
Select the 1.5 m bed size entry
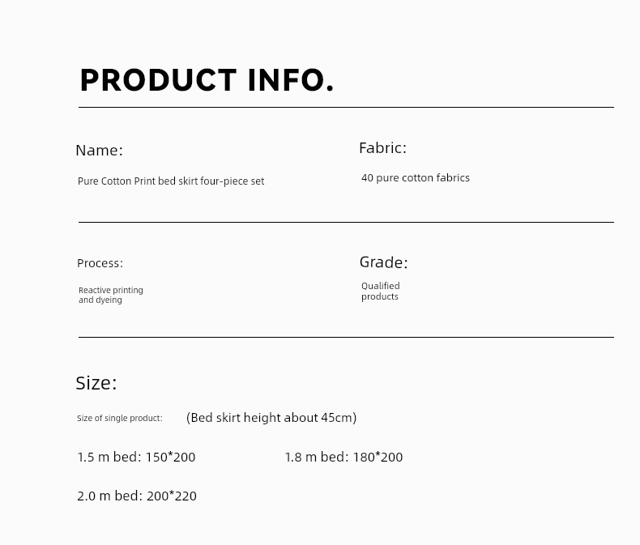(136, 457)
